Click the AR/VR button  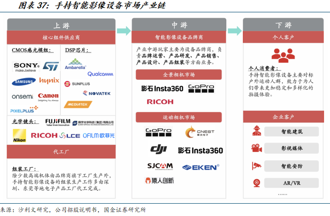point(292,183)
